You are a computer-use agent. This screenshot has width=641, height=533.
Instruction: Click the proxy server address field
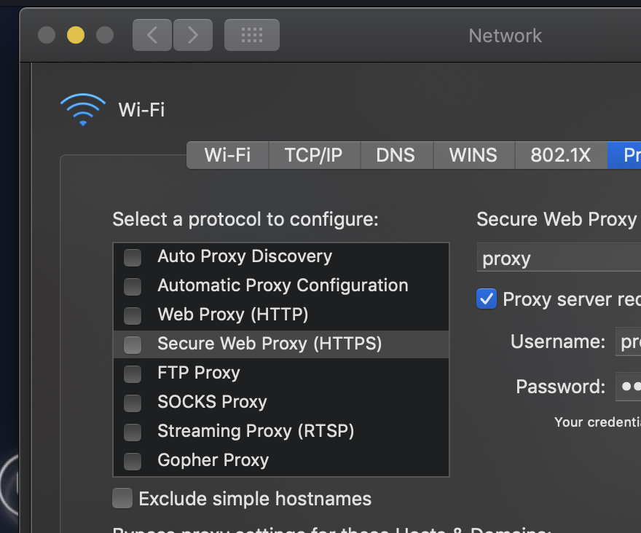(x=558, y=258)
